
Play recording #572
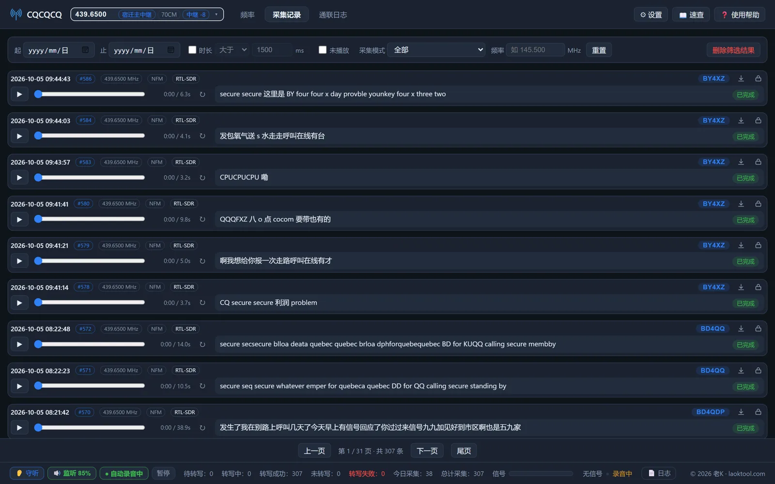point(19,345)
